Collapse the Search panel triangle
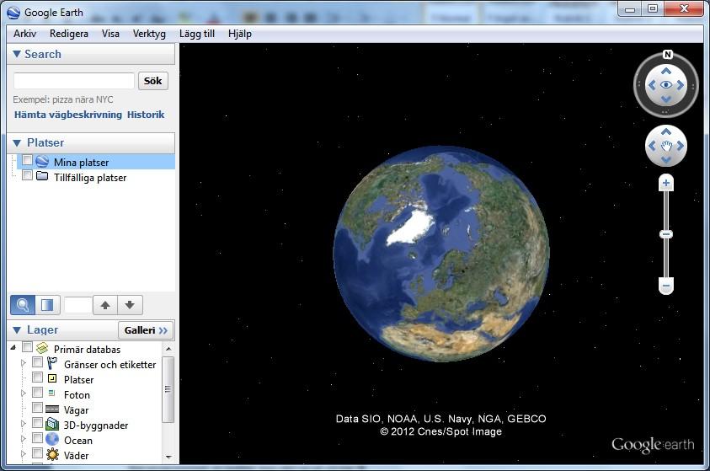Viewport: 710px width, 471px height. pyautogui.click(x=17, y=54)
